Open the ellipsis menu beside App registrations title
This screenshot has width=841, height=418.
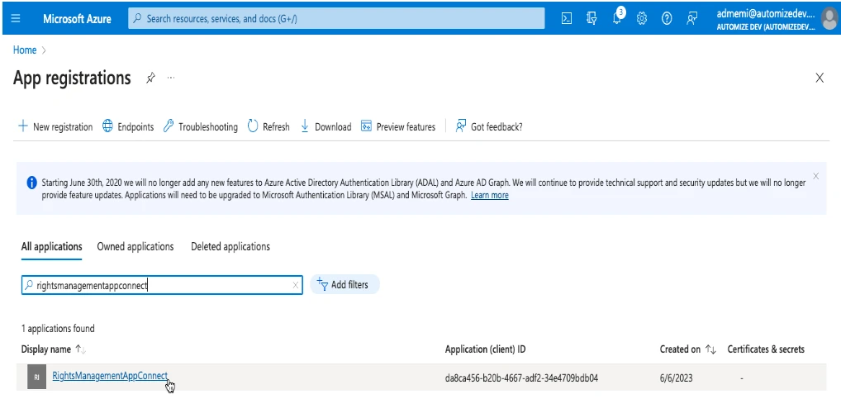pyautogui.click(x=171, y=78)
